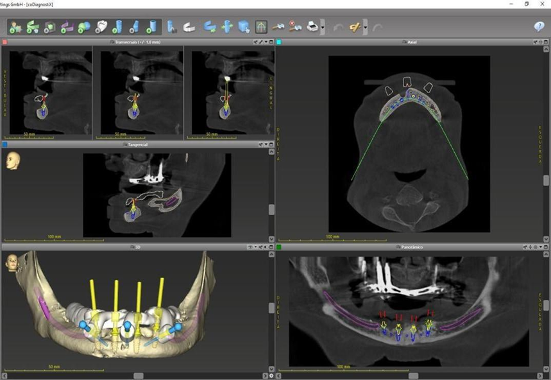Toggle the cyan square on Axial panel

(x=279, y=42)
